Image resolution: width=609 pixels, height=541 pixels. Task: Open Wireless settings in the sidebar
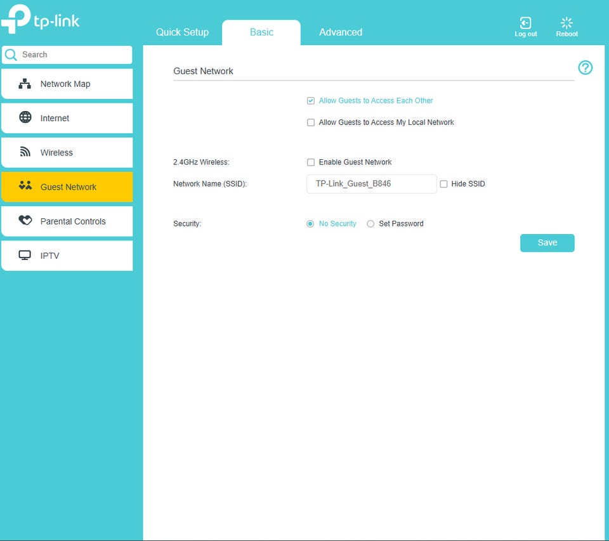(67, 153)
